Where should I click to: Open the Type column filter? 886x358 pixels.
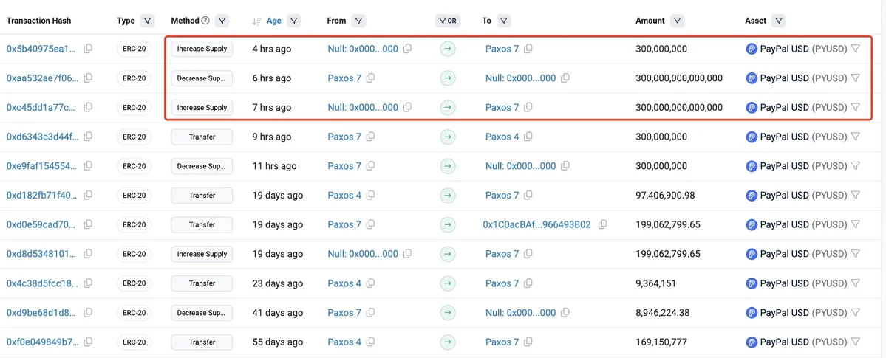click(x=147, y=21)
